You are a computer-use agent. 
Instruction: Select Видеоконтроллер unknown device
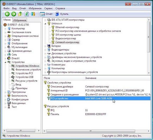tap(66, 39)
